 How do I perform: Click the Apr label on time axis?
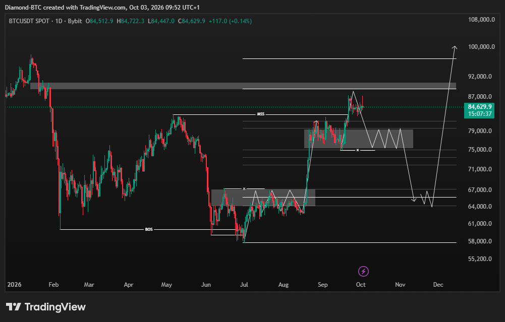coord(129,285)
